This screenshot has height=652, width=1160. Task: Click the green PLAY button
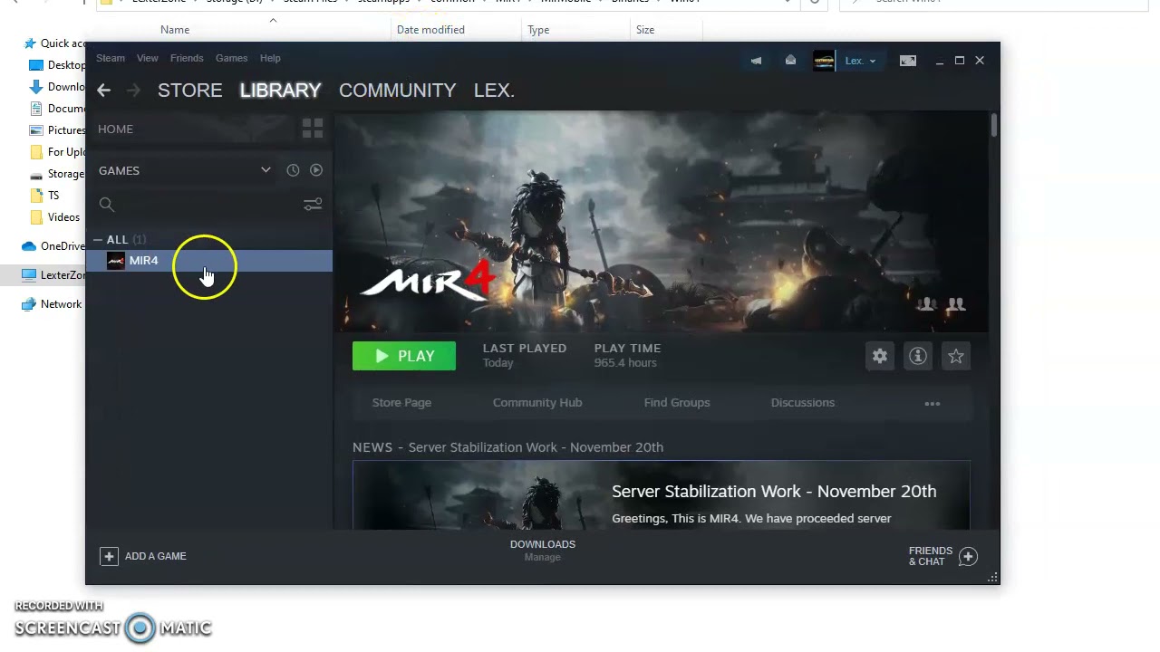(x=404, y=356)
